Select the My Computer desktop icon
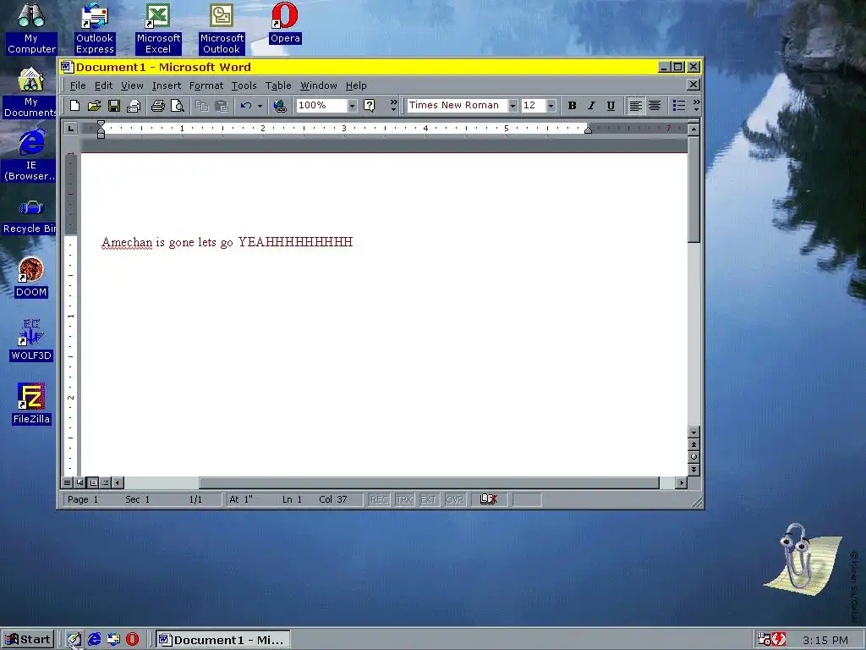This screenshot has height=650, width=866. point(31,29)
